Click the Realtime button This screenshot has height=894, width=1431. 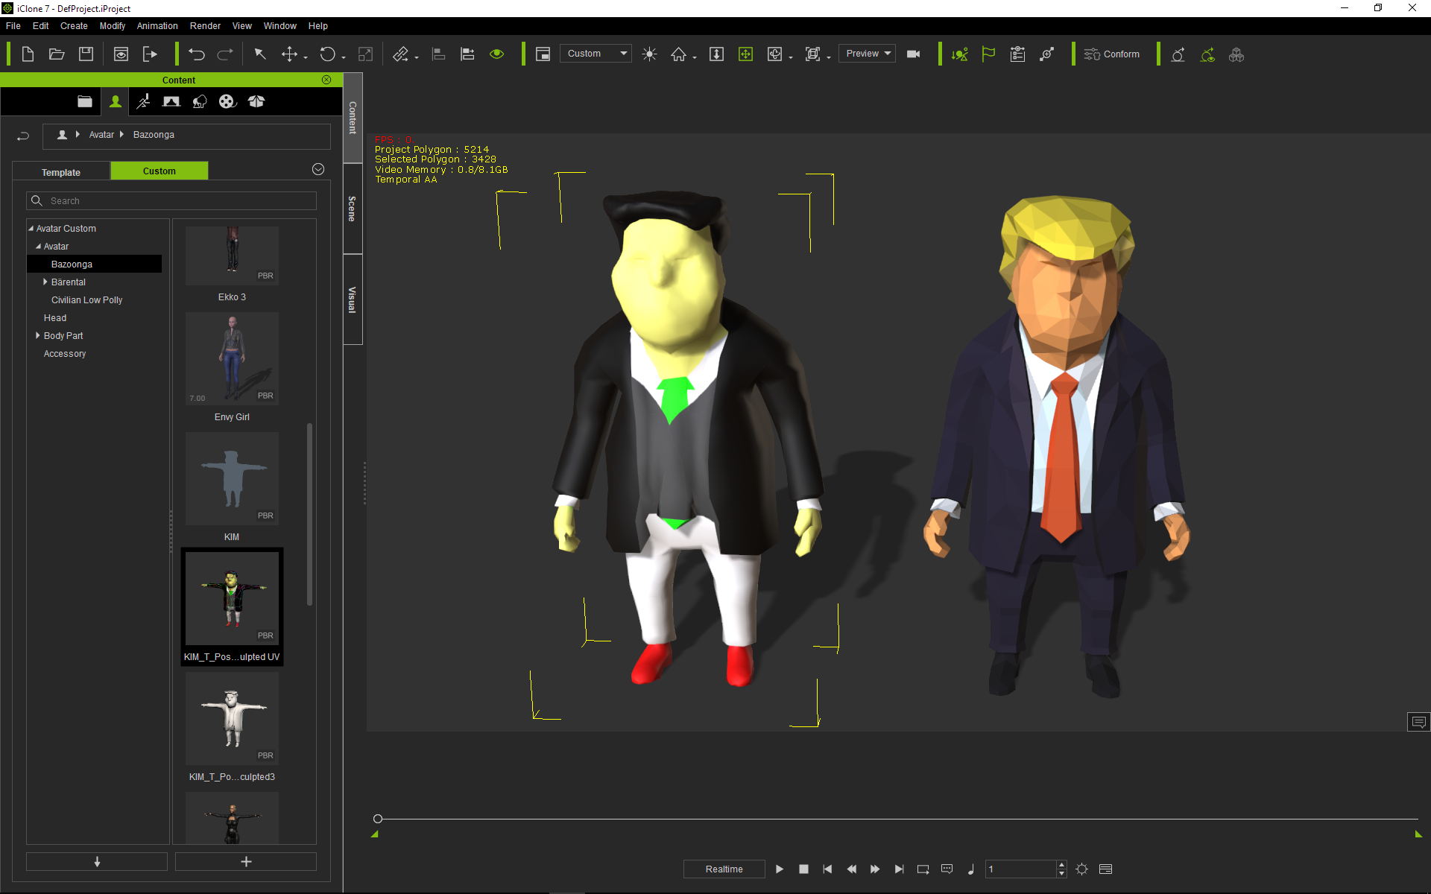[x=724, y=869]
